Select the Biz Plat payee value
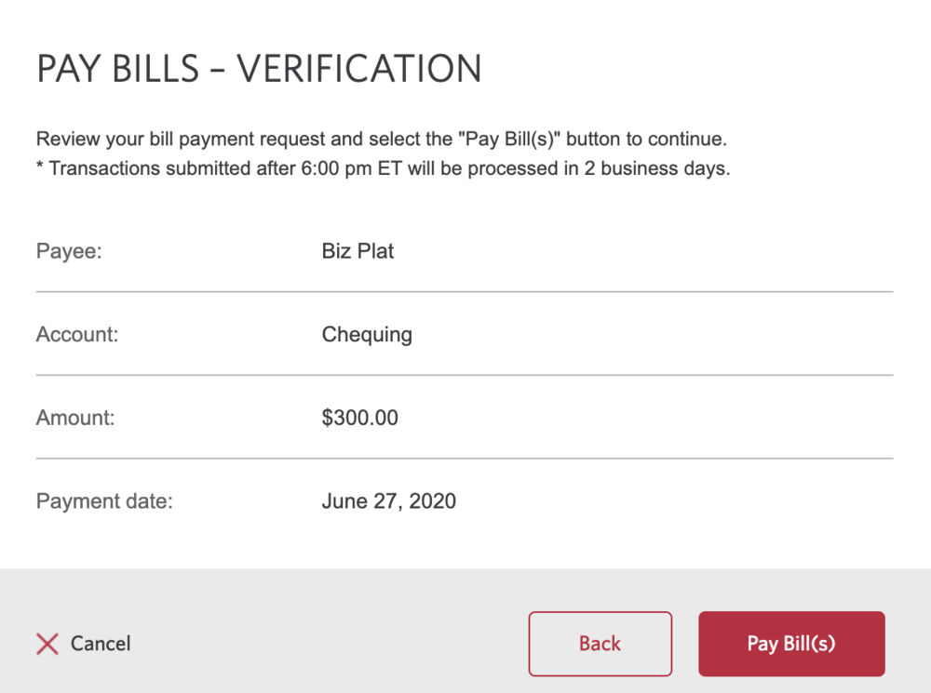 pos(358,251)
